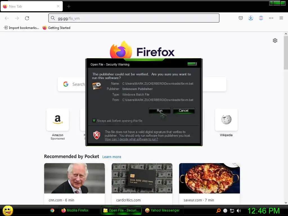Click the Run button in security warning
Image resolution: width=288 pixels, height=216 pixels.
pyautogui.click(x=160, y=111)
